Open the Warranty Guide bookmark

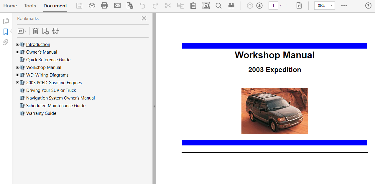pyautogui.click(x=41, y=113)
